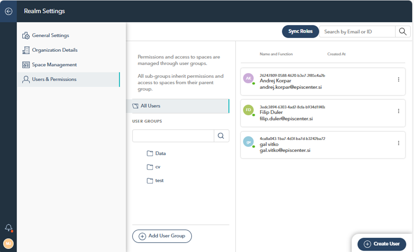Click andrej.korpar@episcenter.si email
The image size is (414, 252).
pos(291,87)
